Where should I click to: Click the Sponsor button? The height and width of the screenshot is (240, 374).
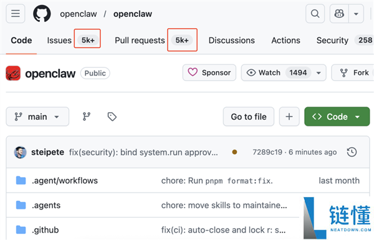209,72
